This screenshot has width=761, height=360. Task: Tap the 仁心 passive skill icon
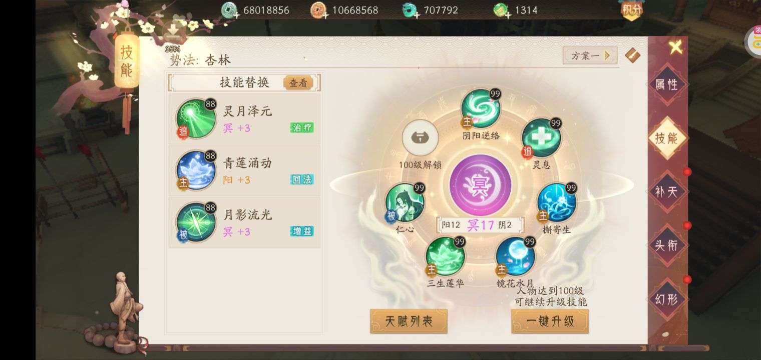[x=405, y=202]
